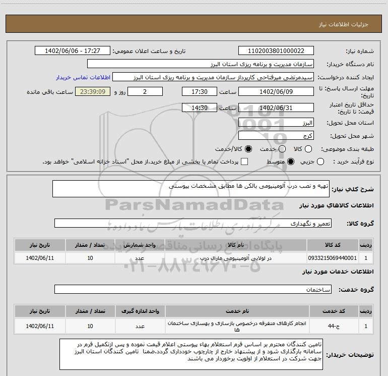The image size is (388, 376).
Task: Click the buyer explanations text box
Action: coord(191,354)
